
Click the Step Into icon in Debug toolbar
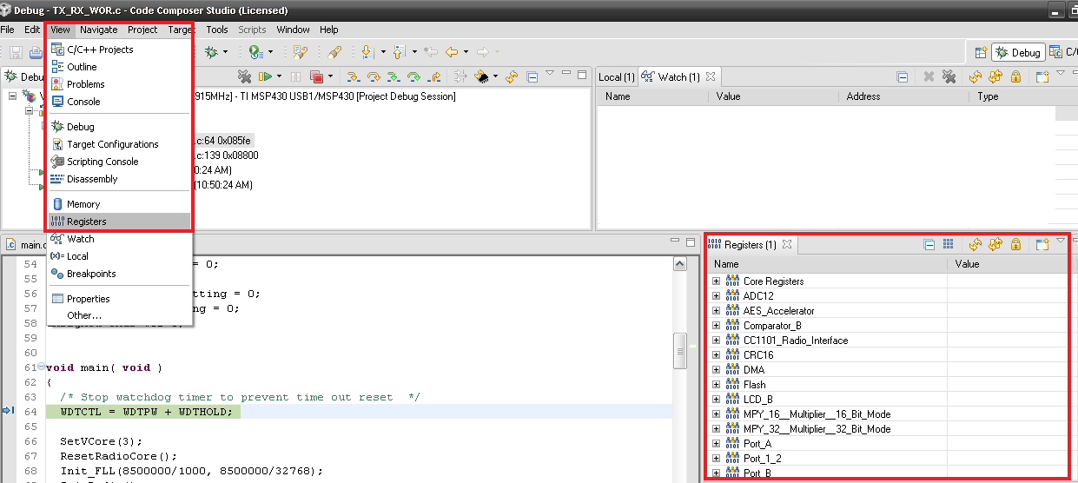pos(354,77)
